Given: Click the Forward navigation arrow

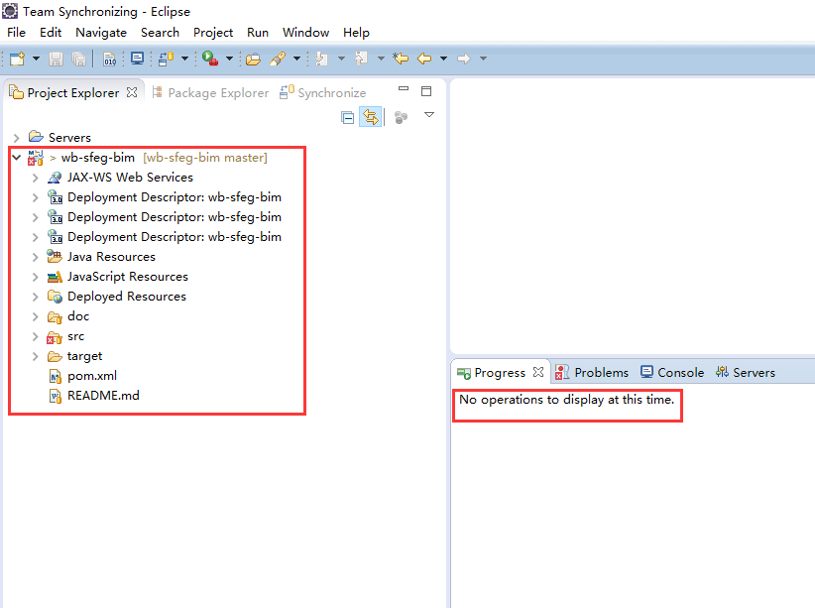Looking at the screenshot, I should coord(464,59).
